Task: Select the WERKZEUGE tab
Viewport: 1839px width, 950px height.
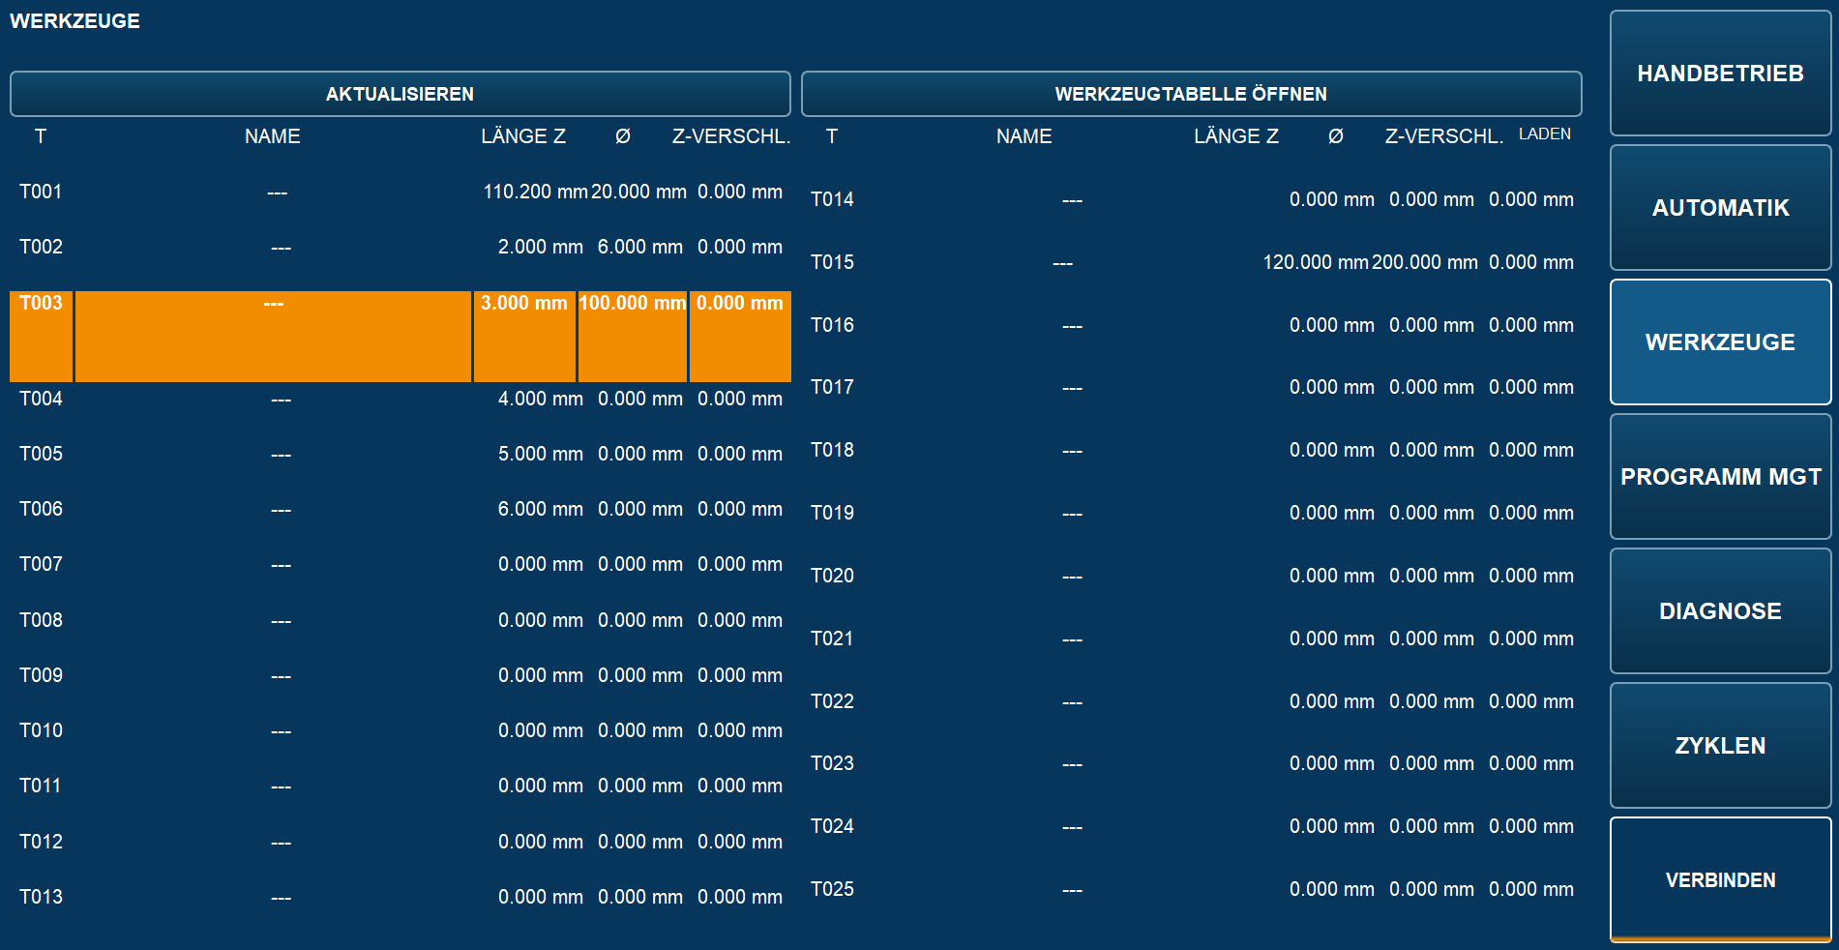Action: point(1720,342)
